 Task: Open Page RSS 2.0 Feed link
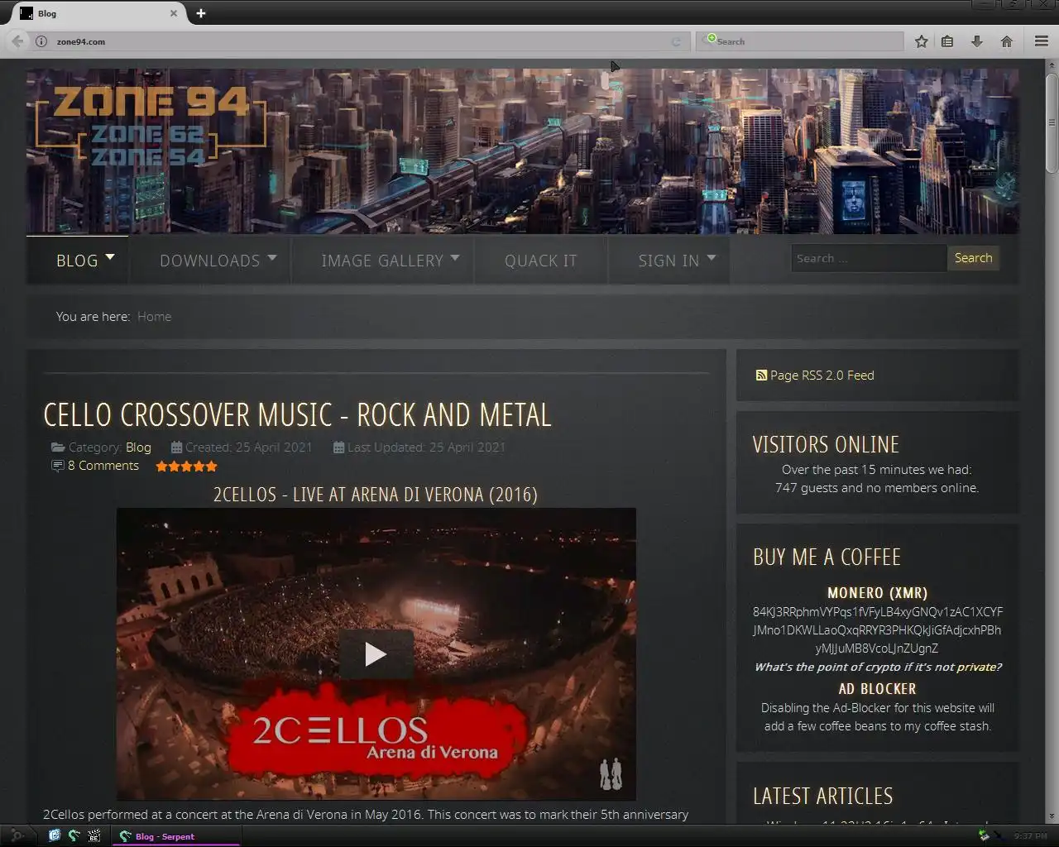click(x=822, y=376)
